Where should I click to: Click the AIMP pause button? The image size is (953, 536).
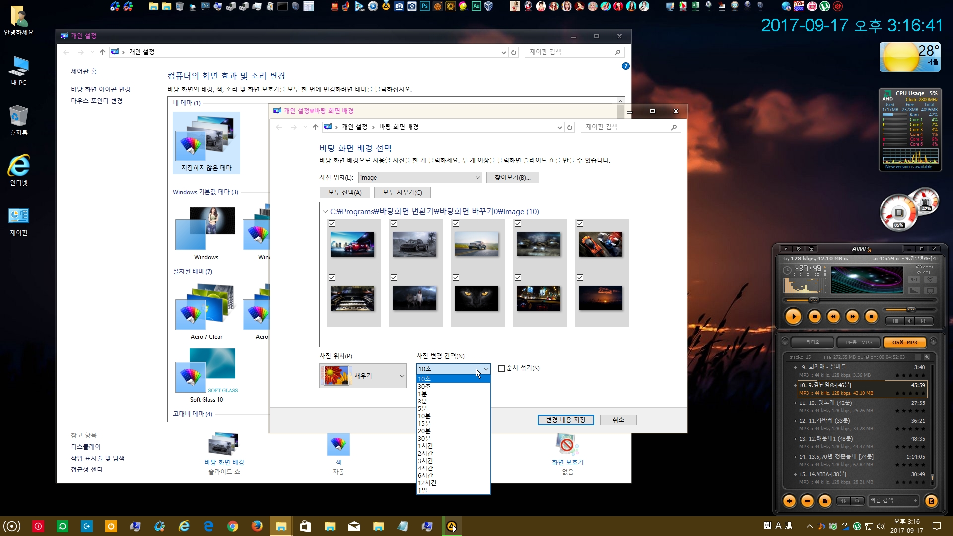click(815, 316)
